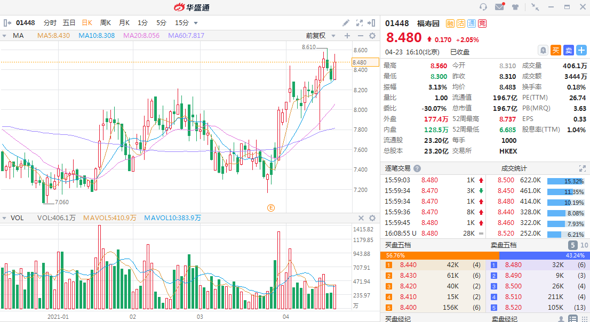The height and width of the screenshot is (322, 590).
Task: Select ask level 1 at 8.480
Action: click(539, 265)
